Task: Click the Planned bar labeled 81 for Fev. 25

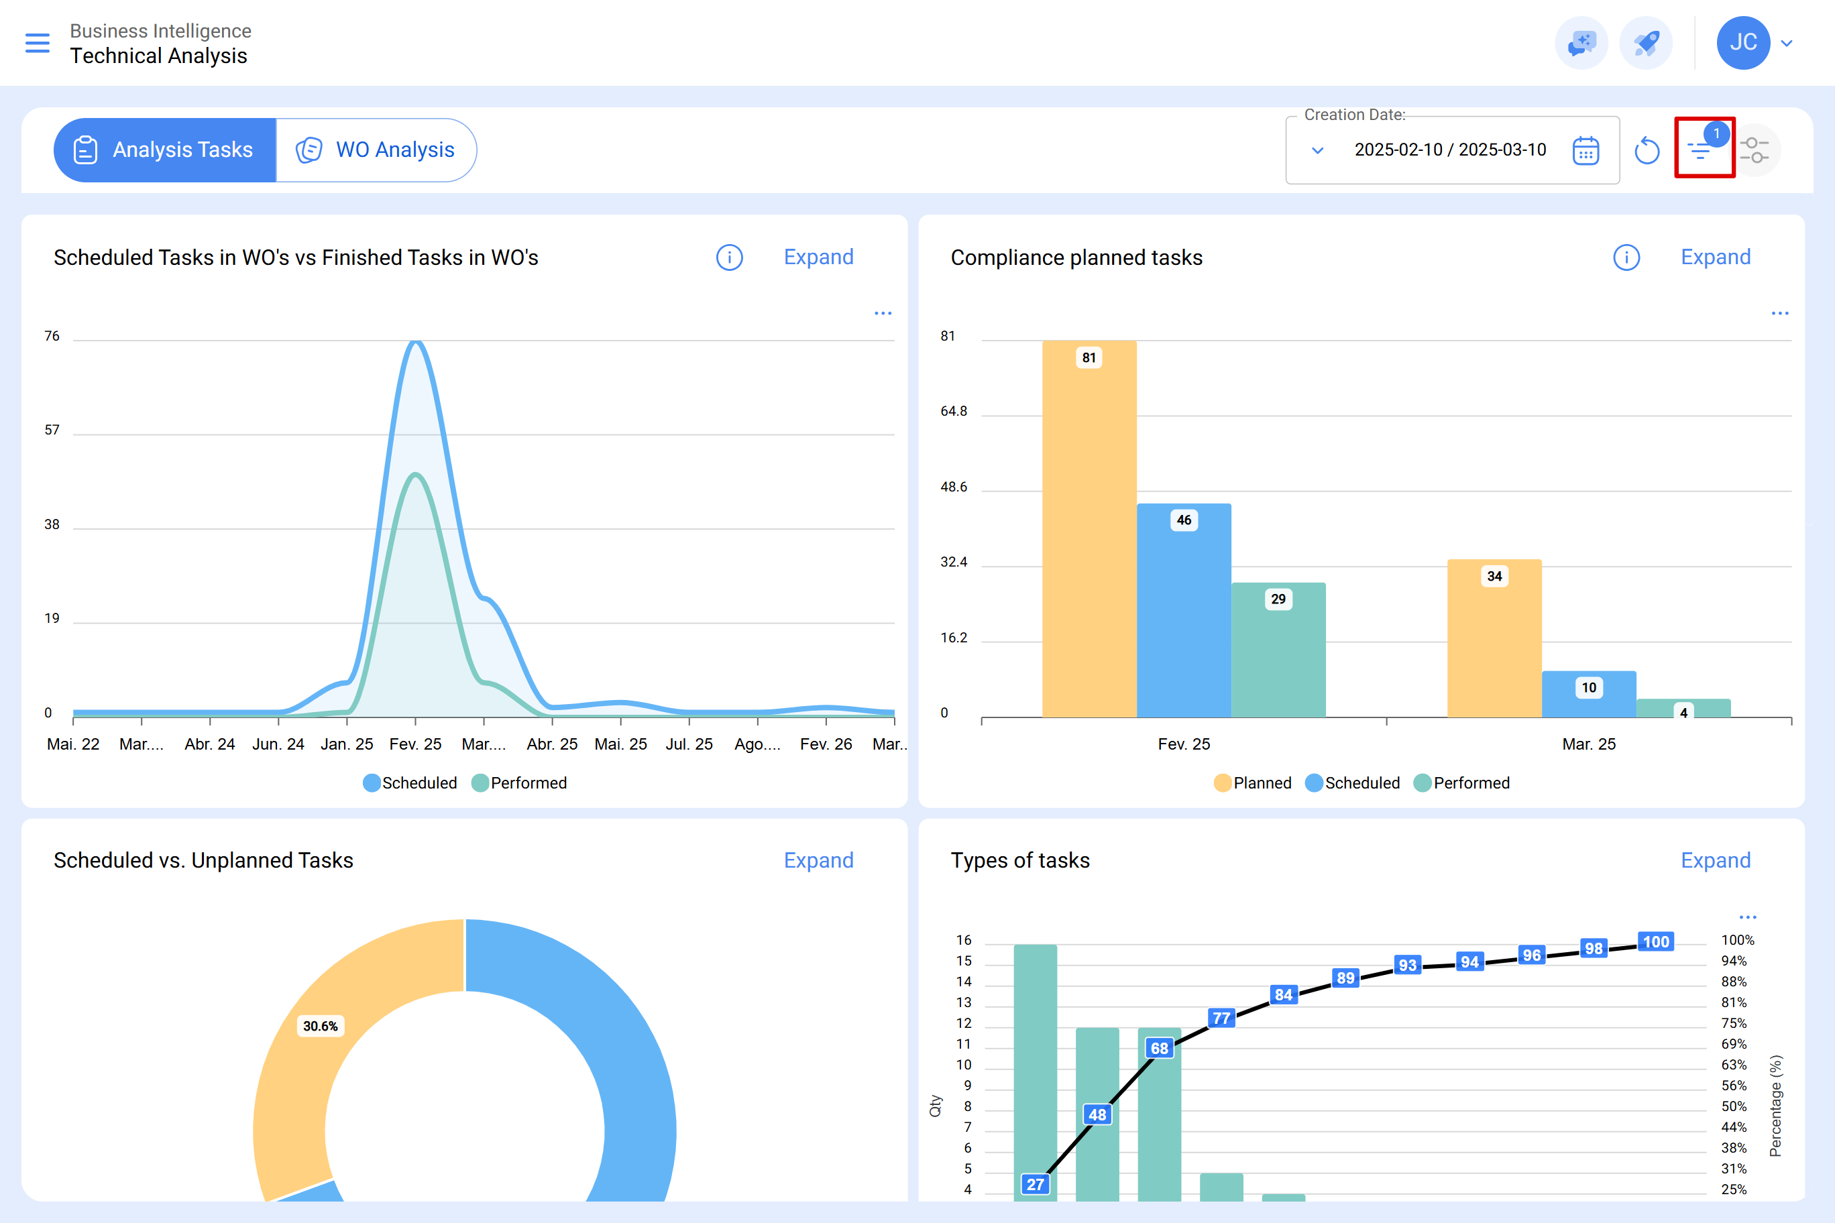Action: (x=1089, y=529)
